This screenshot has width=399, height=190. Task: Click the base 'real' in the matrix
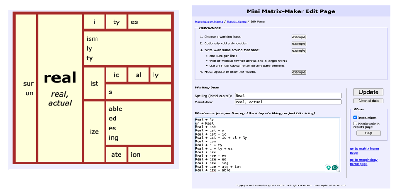click(60, 77)
